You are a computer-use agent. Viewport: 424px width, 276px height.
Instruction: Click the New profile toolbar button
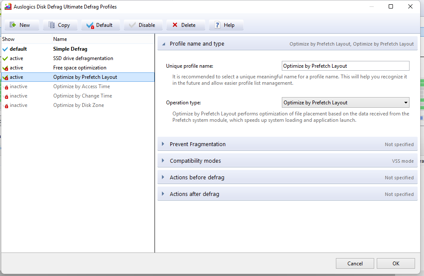coord(22,25)
